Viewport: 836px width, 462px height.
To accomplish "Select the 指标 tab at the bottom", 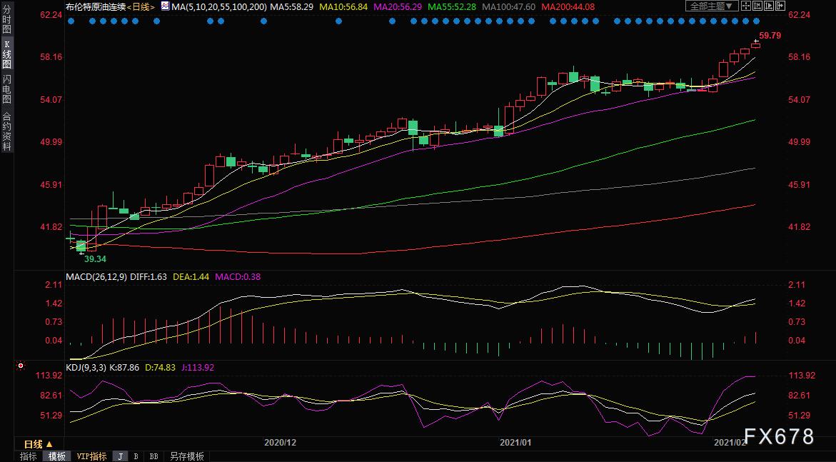I will pos(29,456).
